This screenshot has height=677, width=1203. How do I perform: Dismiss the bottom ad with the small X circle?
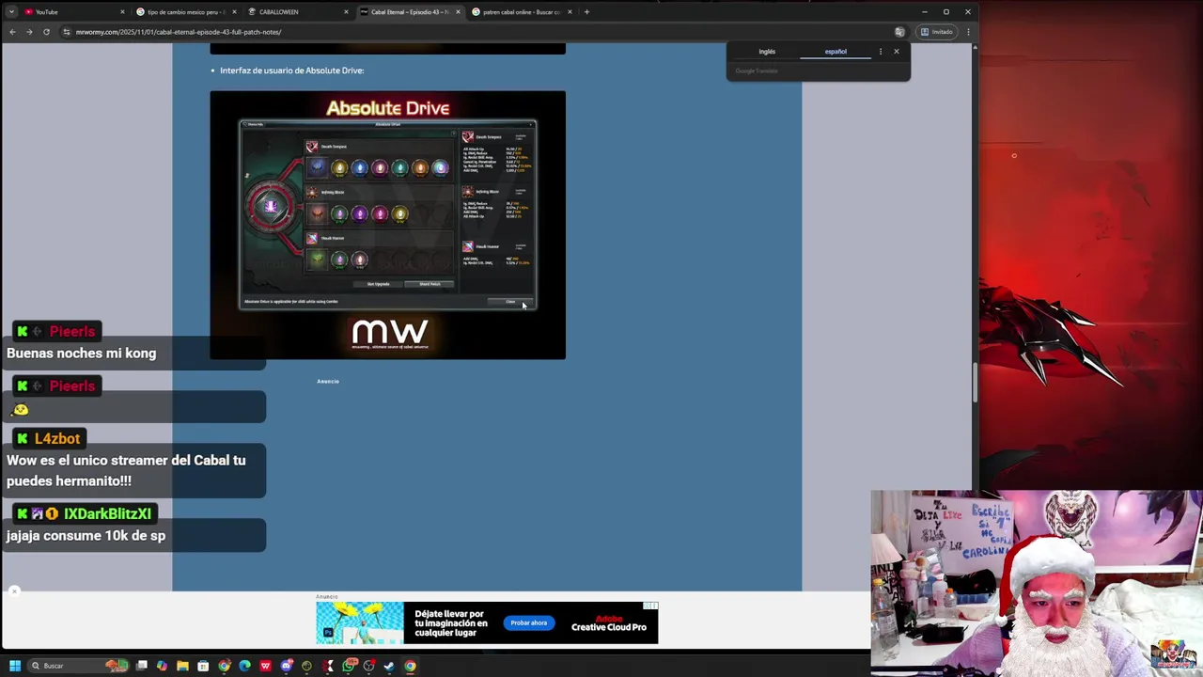click(x=14, y=591)
